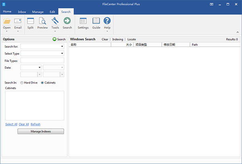The height and width of the screenshot is (164, 242).
Task: Click the Select All link
Action: [11, 124]
